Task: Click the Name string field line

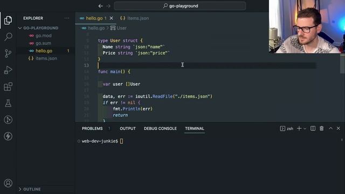Action: tap(134, 47)
